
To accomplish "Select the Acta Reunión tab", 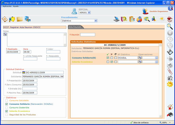I will pos(75,27).
